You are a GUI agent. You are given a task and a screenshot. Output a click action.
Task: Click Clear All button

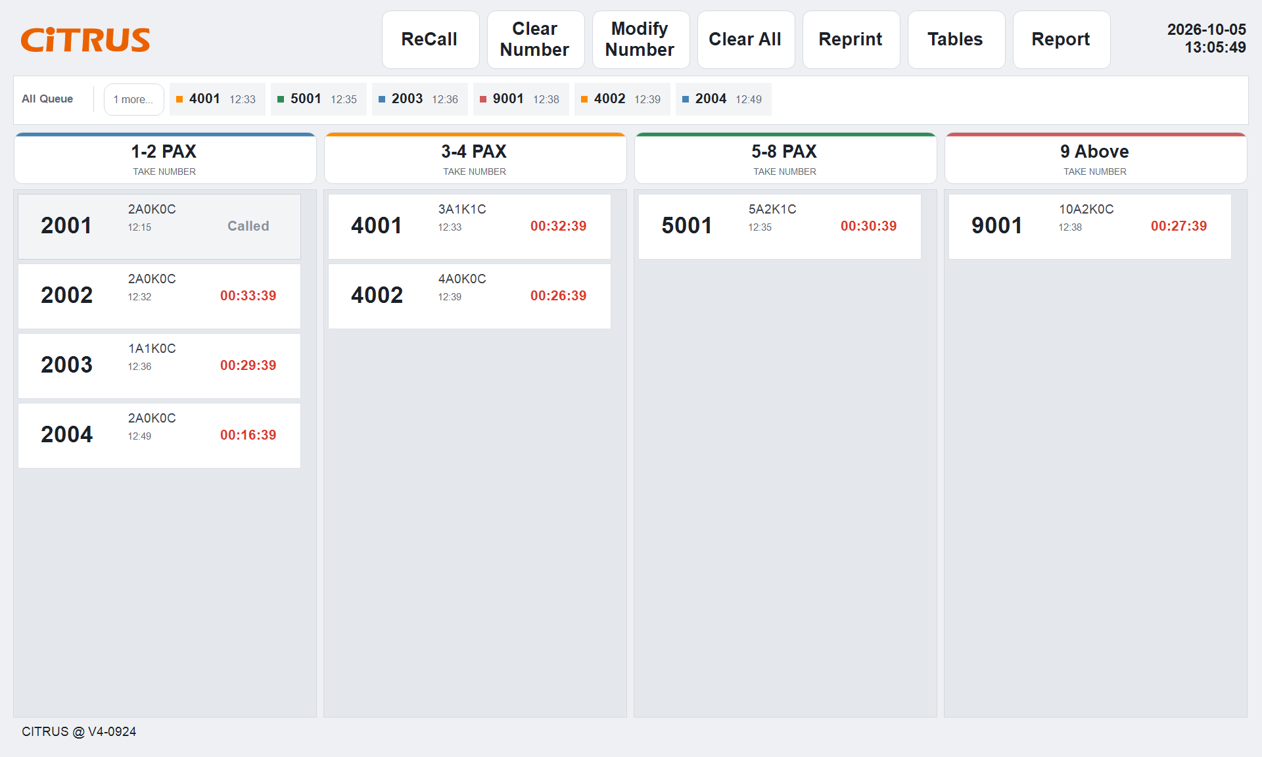[746, 39]
